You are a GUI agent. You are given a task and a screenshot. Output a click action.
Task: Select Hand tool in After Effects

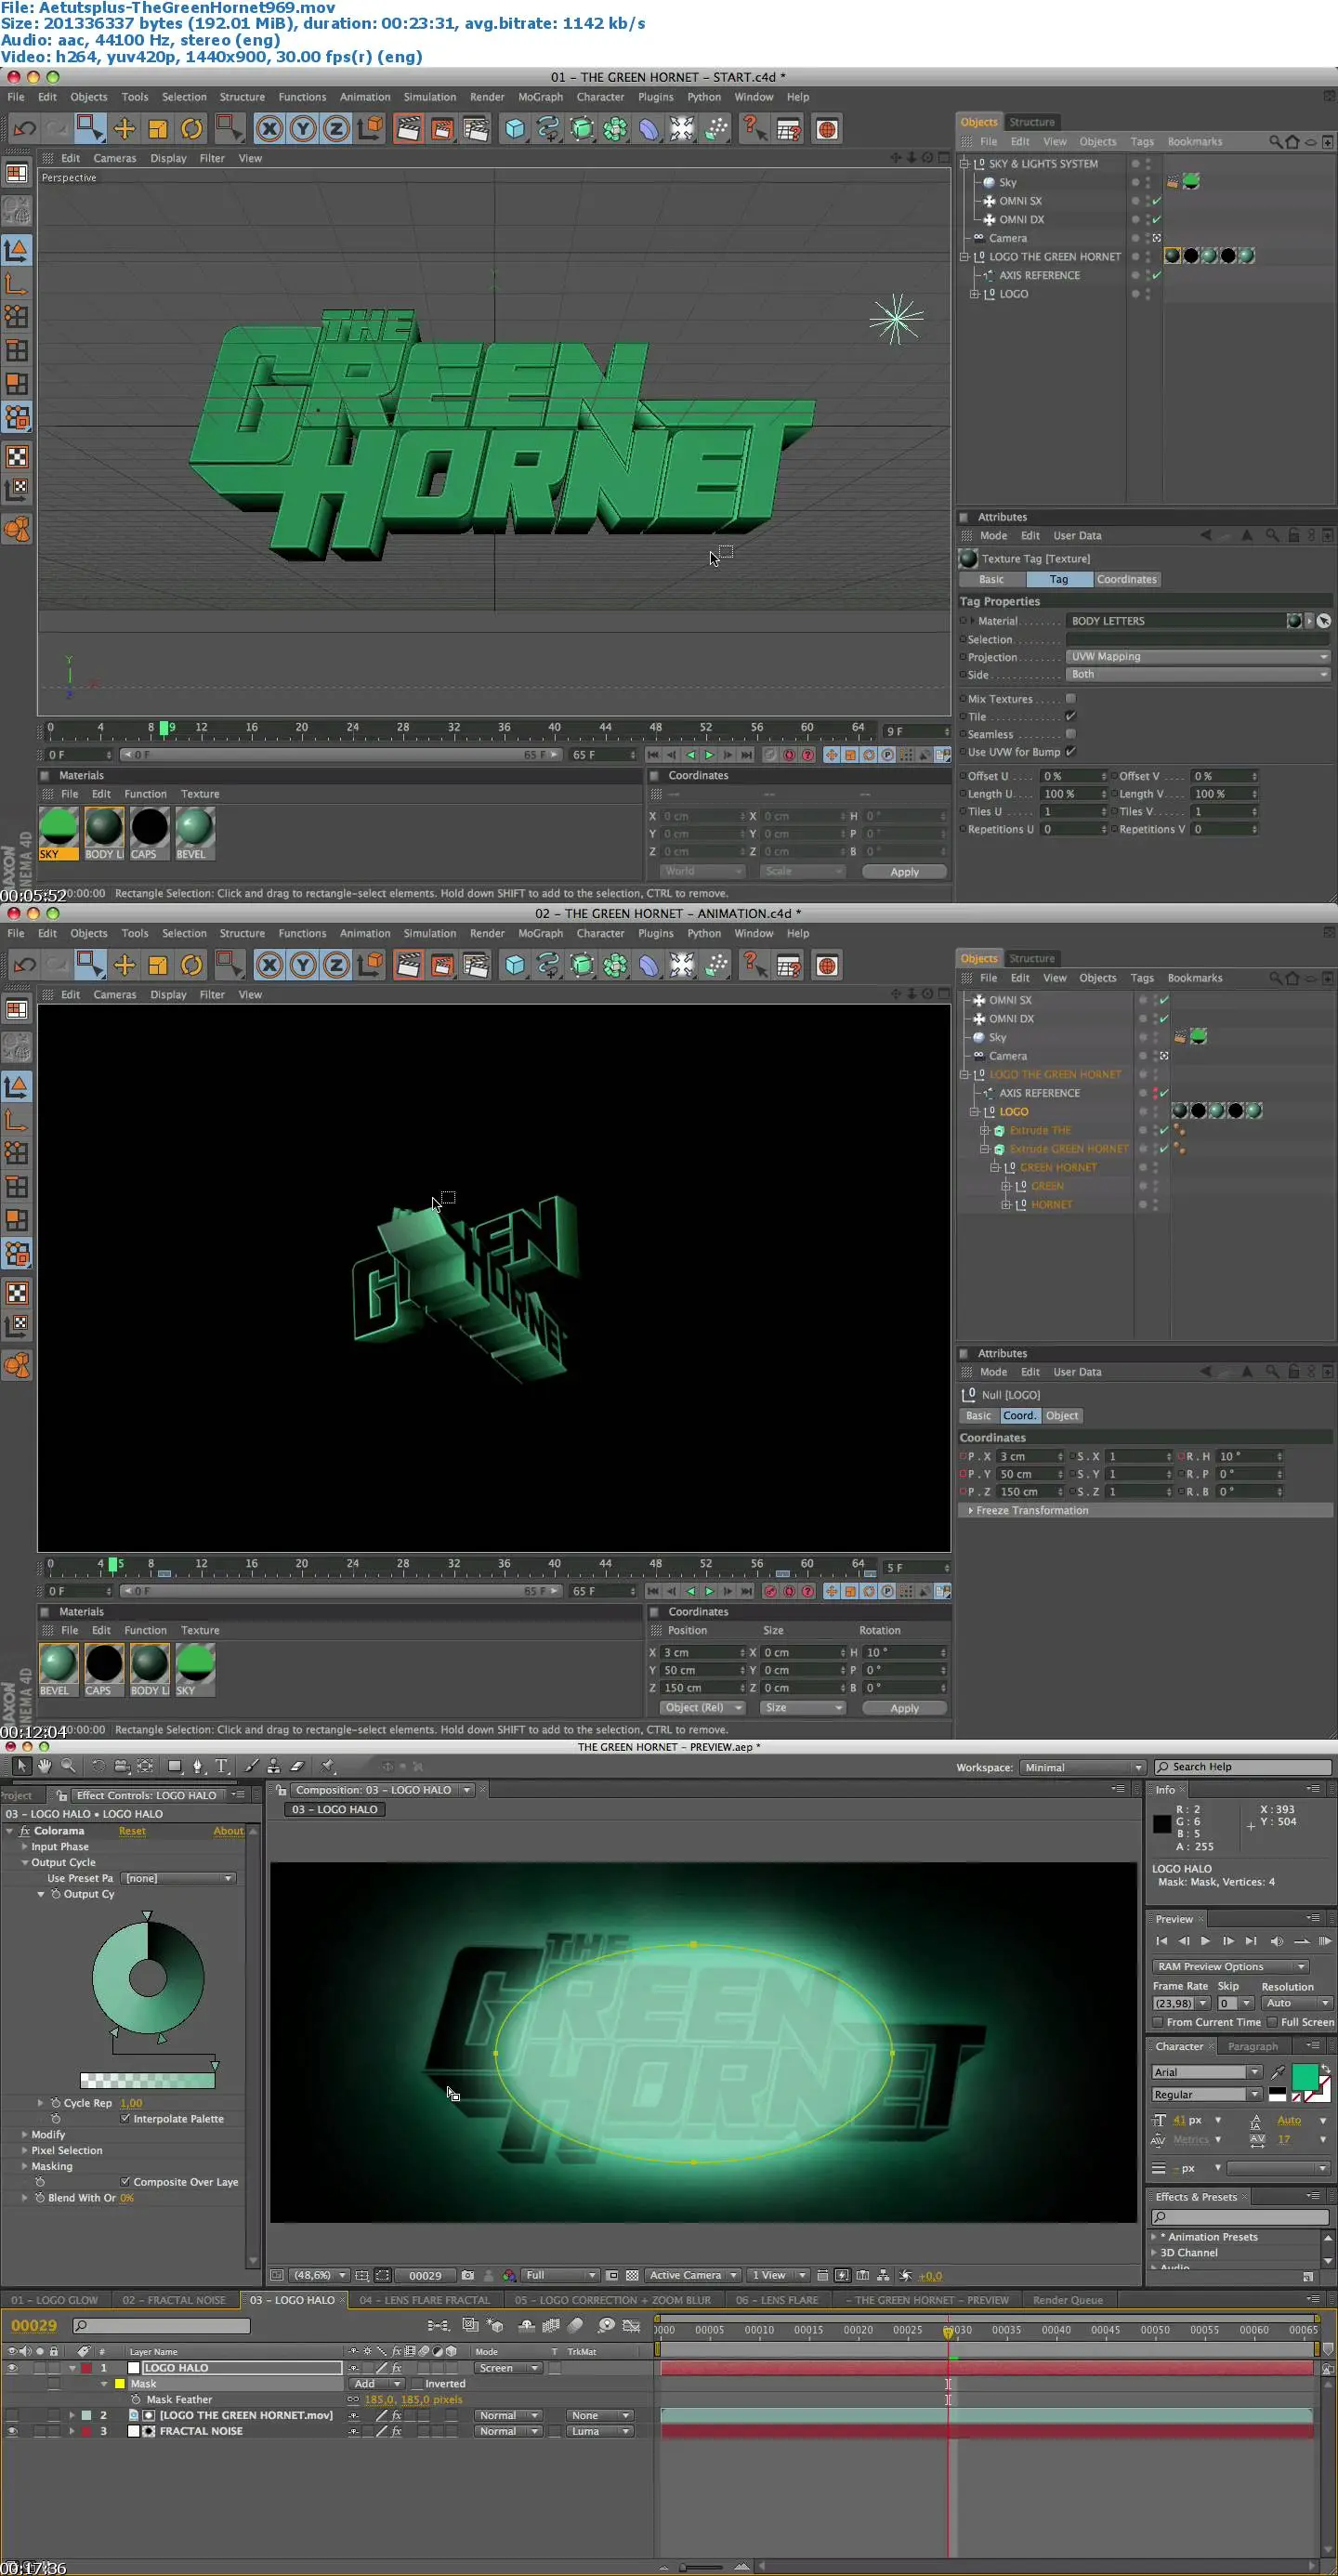(x=45, y=1766)
